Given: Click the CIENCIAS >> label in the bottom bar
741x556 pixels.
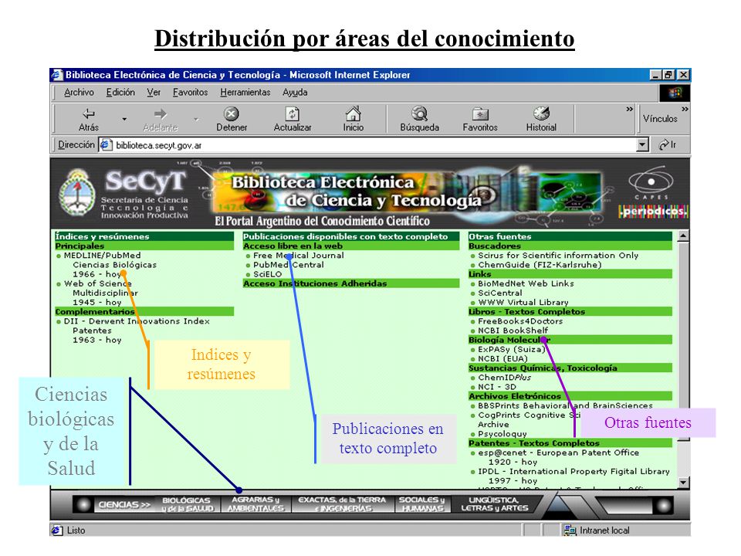Looking at the screenshot, I should pyautogui.click(x=123, y=505).
